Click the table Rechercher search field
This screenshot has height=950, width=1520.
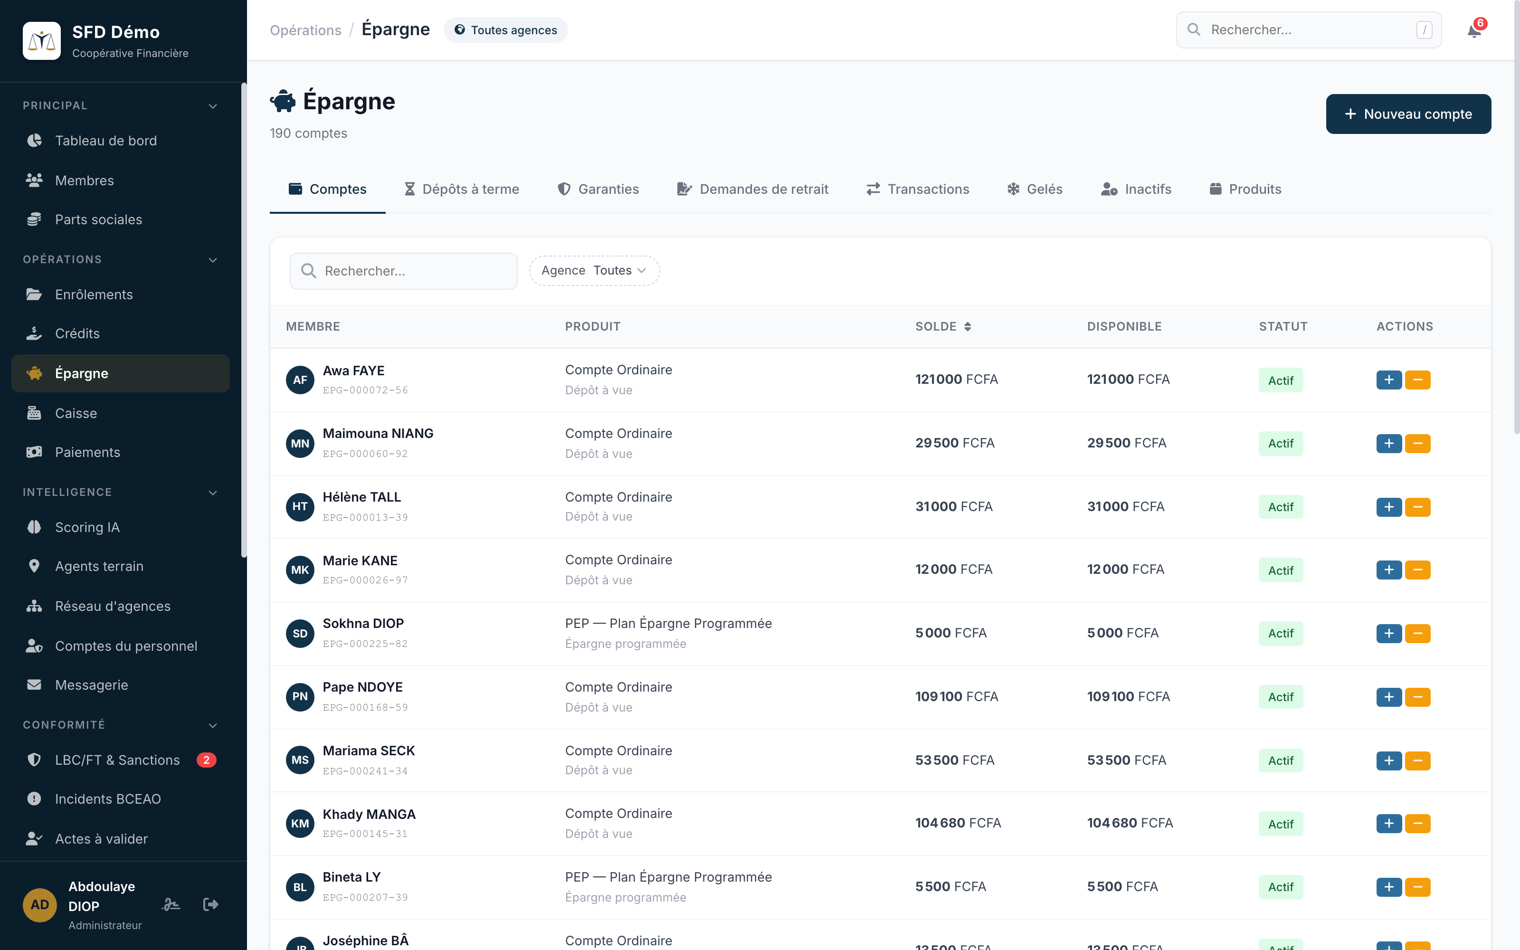pos(403,271)
